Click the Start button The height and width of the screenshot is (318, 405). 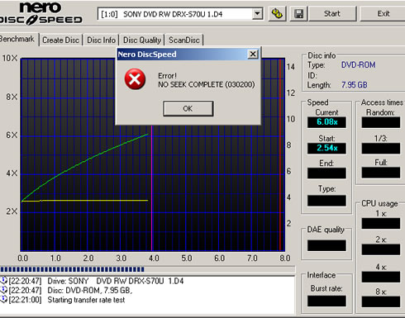click(x=332, y=13)
